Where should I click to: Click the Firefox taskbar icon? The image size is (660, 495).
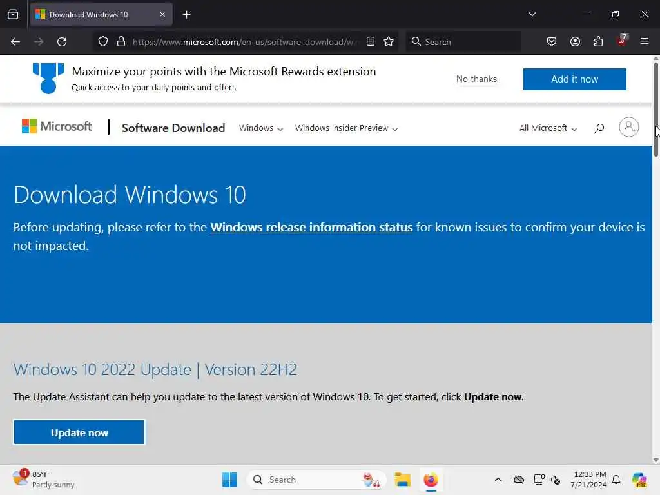point(431,480)
